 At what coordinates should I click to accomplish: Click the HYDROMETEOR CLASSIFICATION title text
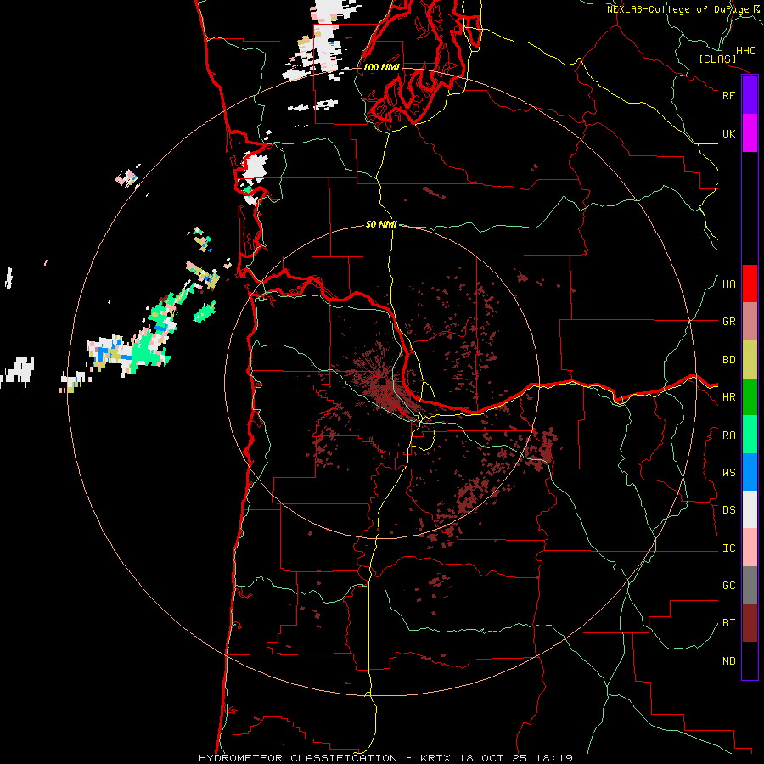[298, 758]
